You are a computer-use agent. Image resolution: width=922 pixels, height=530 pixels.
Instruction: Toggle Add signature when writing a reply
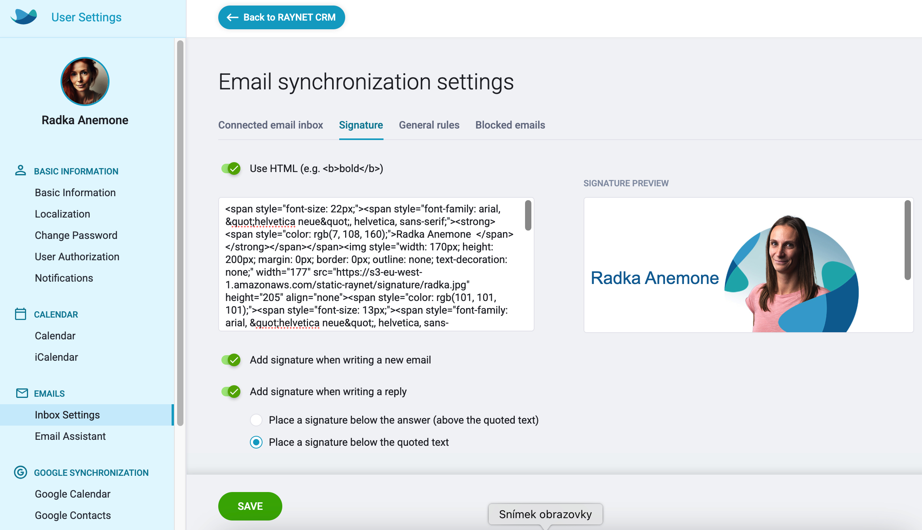pos(231,392)
